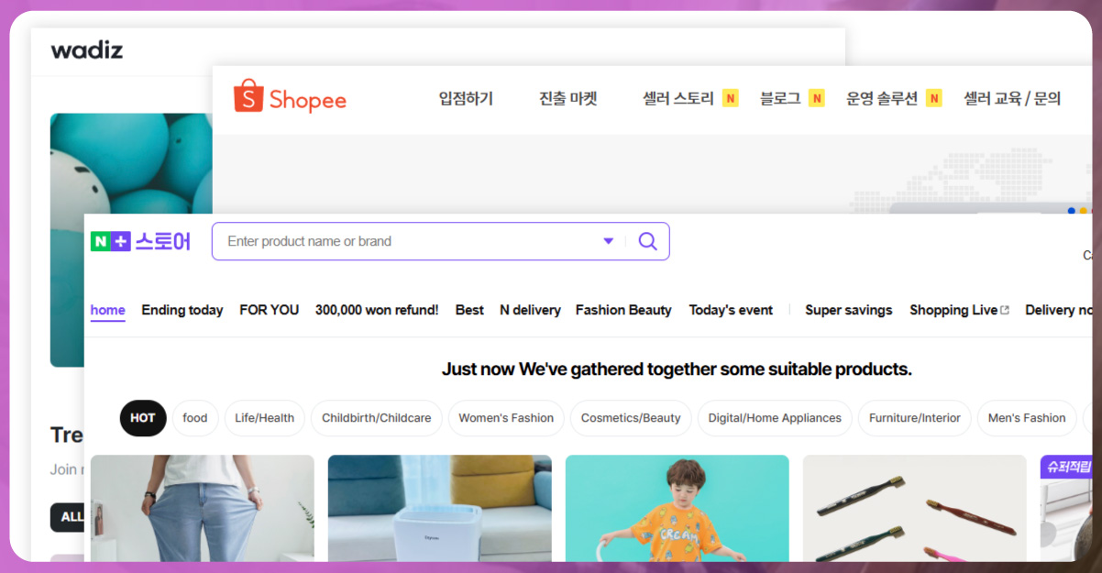Image resolution: width=1102 pixels, height=573 pixels.
Task: Select the yellow carousel navigation dot
Action: (x=1083, y=211)
